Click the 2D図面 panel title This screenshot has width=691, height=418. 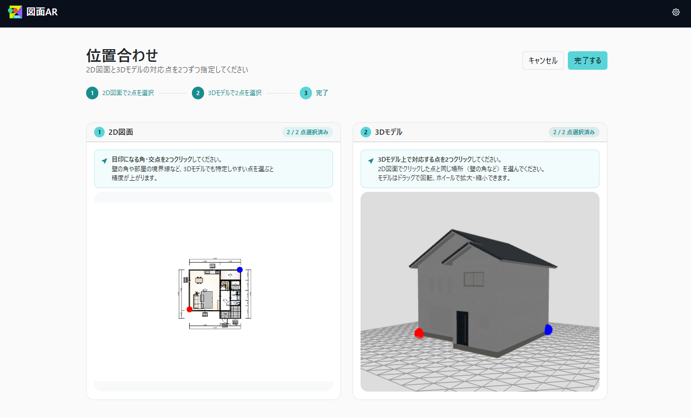[x=121, y=132]
